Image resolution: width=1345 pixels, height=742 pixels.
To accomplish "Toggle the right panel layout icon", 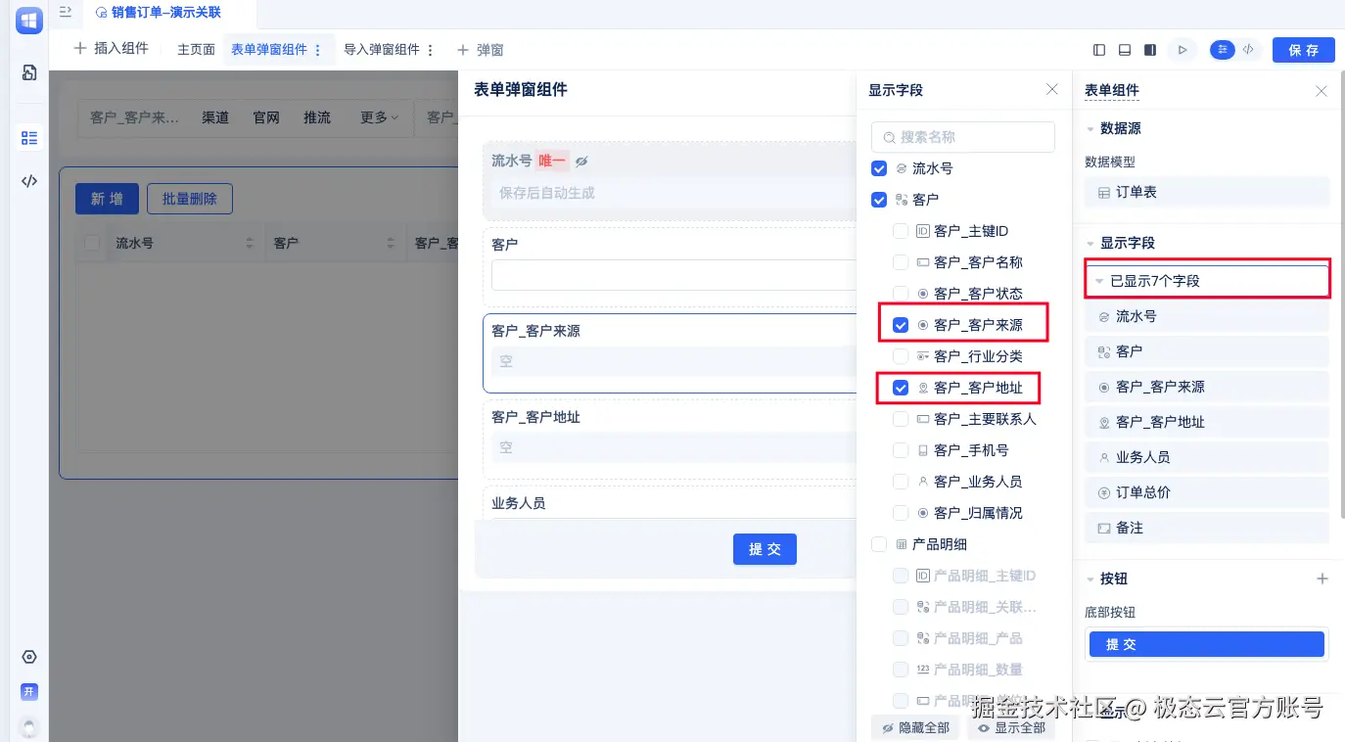I will click(1150, 50).
